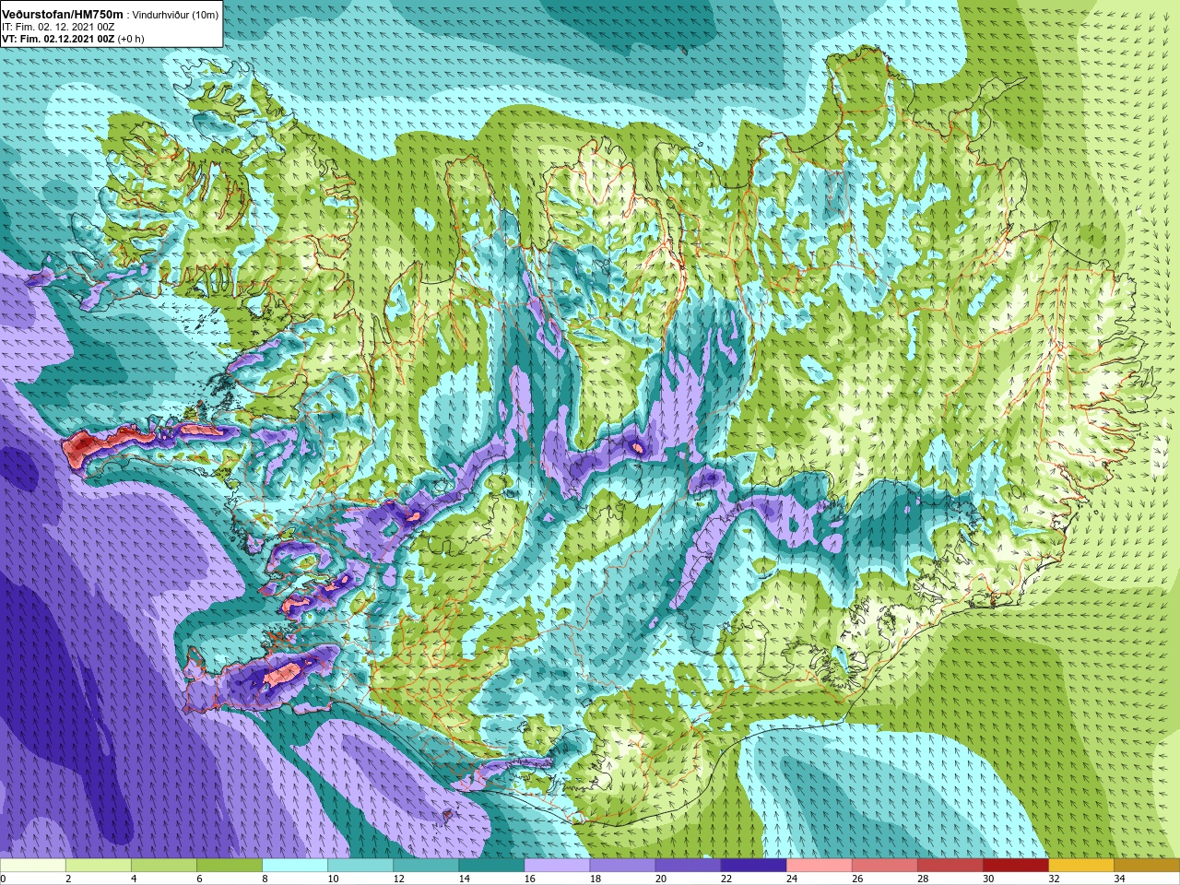
Task: Pick the 26–28 salmon legend swatch
Action: point(884,866)
